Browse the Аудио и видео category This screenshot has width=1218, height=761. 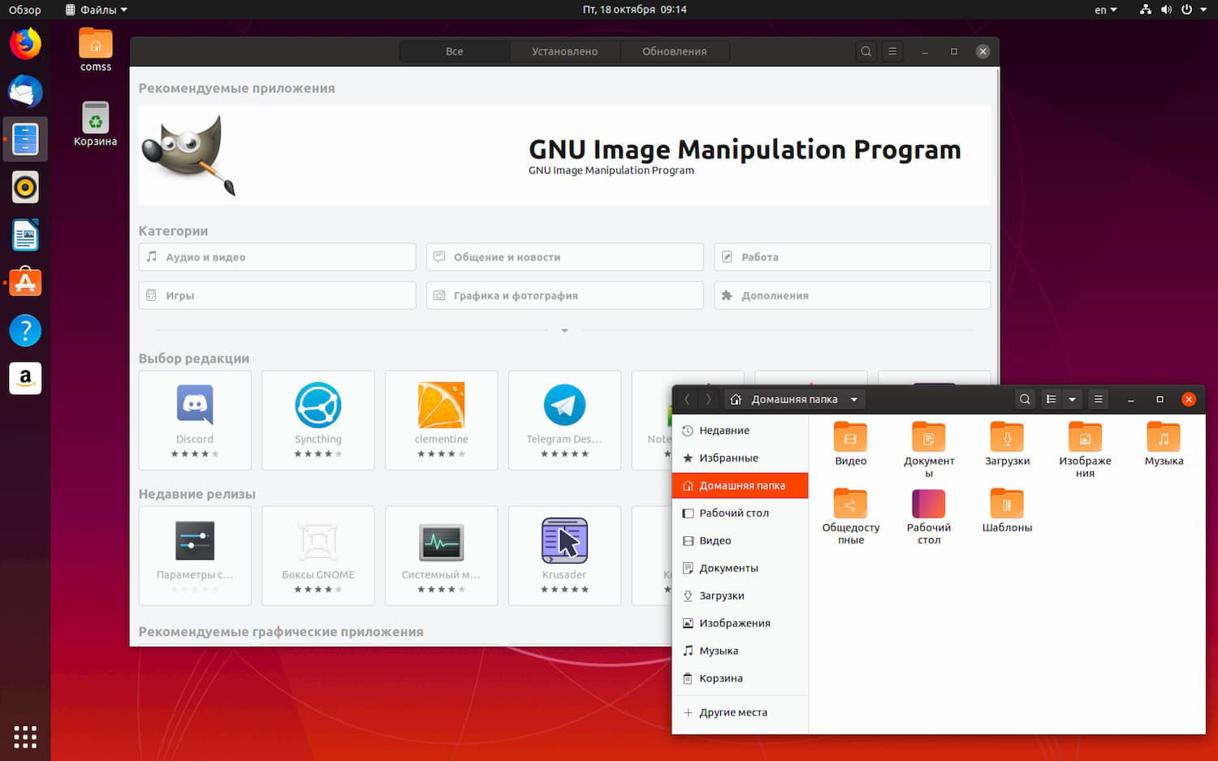[277, 257]
